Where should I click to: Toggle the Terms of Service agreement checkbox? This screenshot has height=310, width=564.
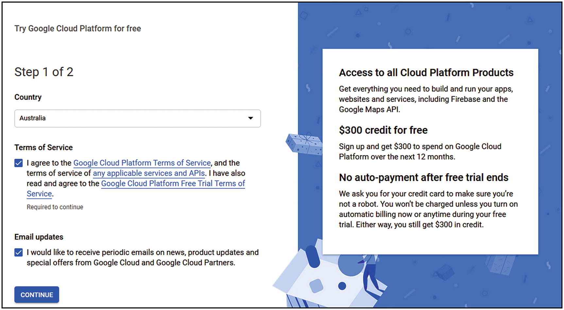(19, 163)
